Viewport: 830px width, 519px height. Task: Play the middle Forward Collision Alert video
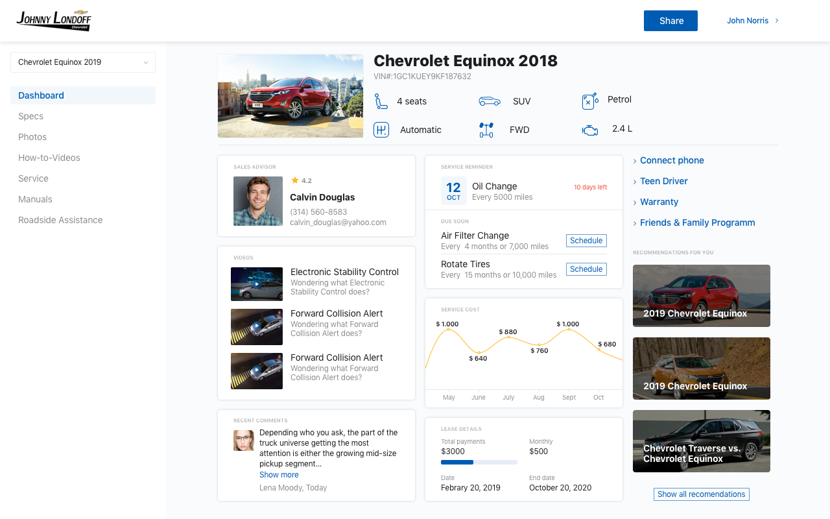pyautogui.click(x=257, y=326)
